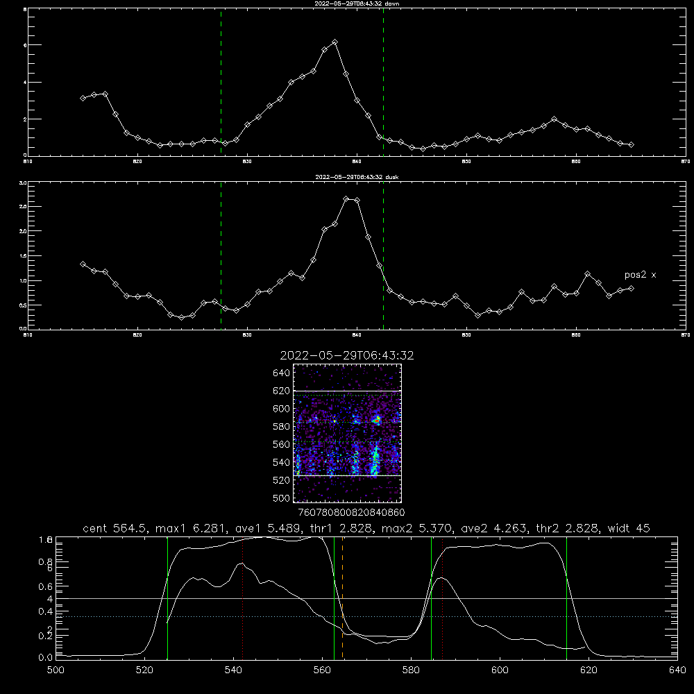This screenshot has height=694, width=694.
Task: Click the dusk plot title text
Action: pyautogui.click(x=357, y=177)
